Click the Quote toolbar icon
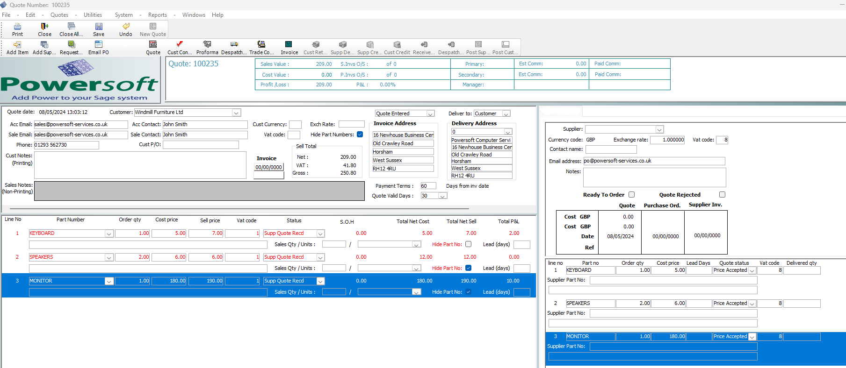This screenshot has height=368, width=846. (153, 48)
